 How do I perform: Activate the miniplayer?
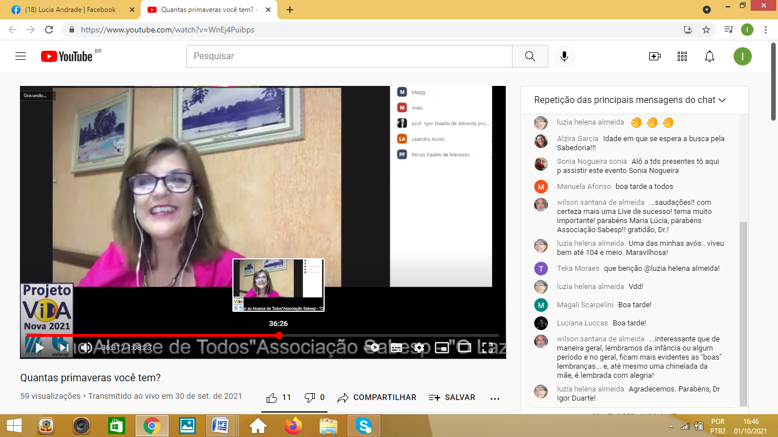tap(442, 348)
